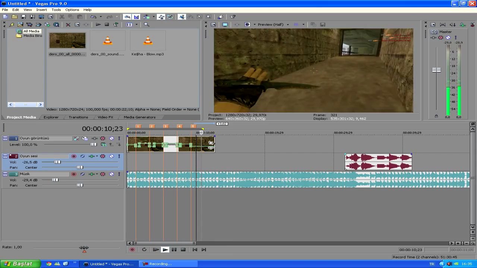Open the Options menu
477x268 pixels.
pyautogui.click(x=72, y=10)
